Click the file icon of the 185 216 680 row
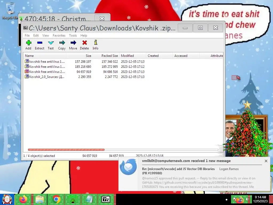 pyautogui.click(x=27, y=66)
